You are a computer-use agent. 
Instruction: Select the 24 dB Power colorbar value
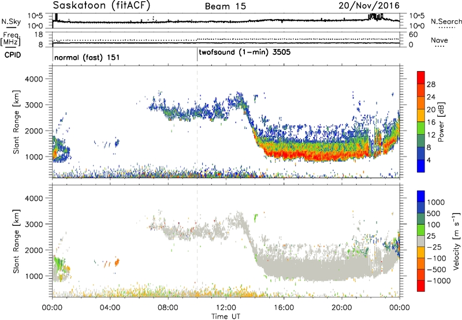click(x=431, y=97)
